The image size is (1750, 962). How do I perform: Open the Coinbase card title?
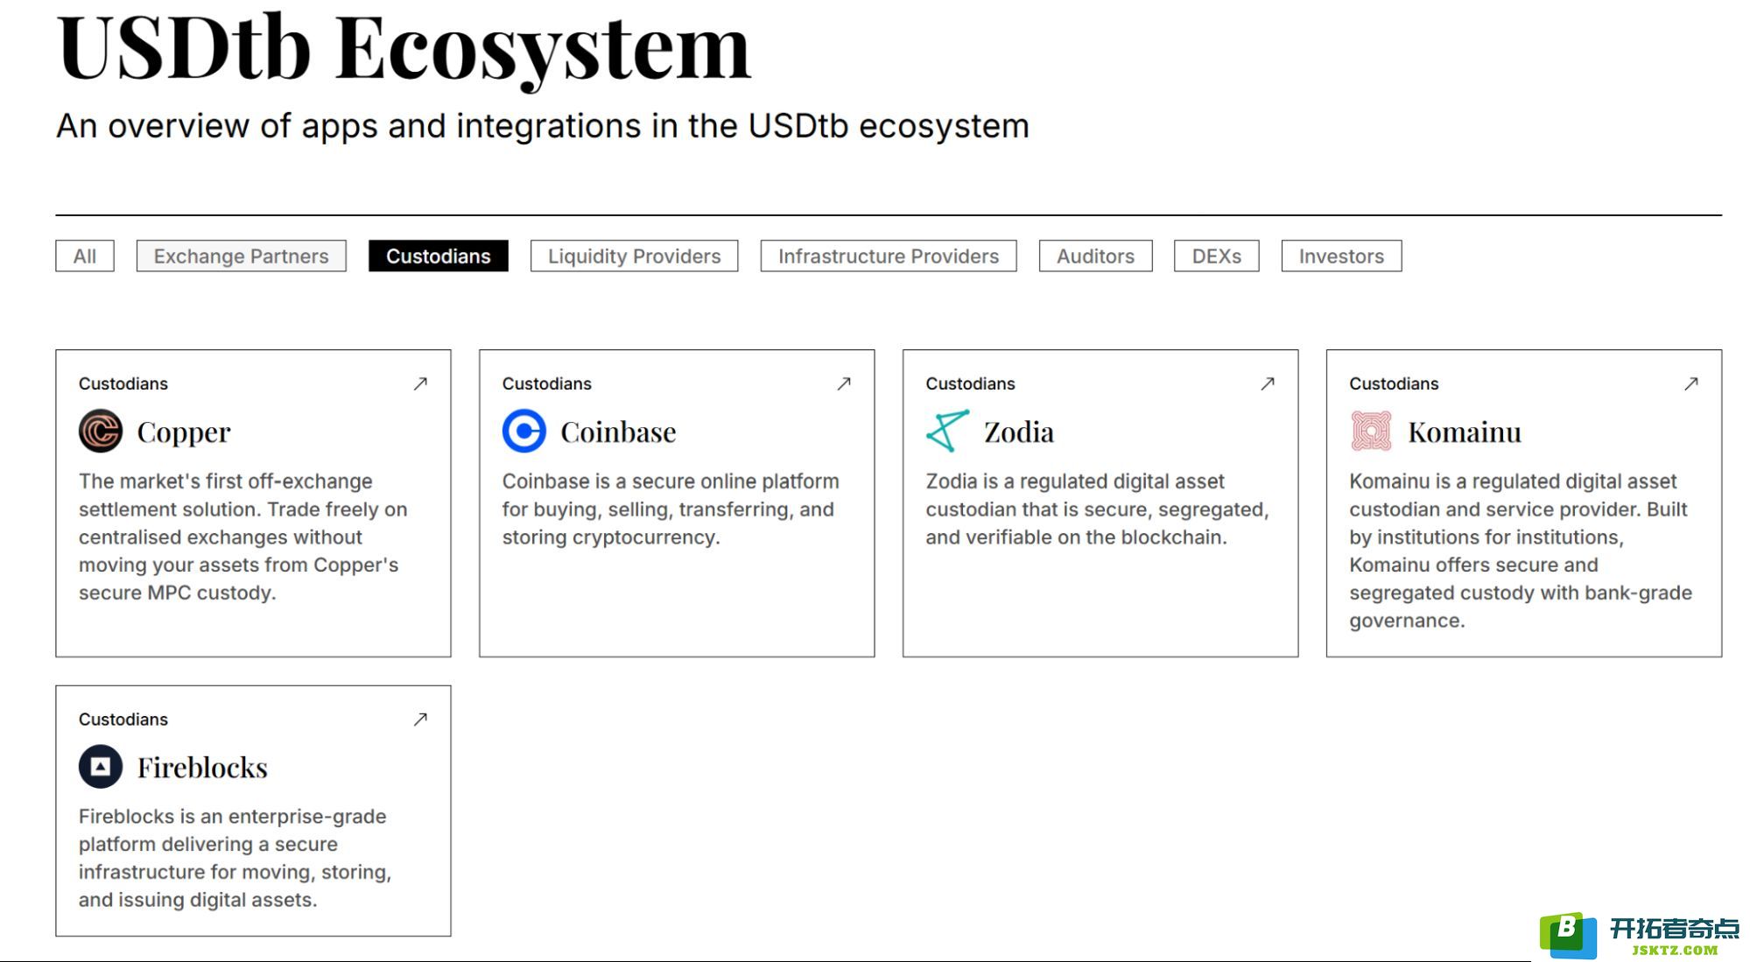pyautogui.click(x=618, y=432)
